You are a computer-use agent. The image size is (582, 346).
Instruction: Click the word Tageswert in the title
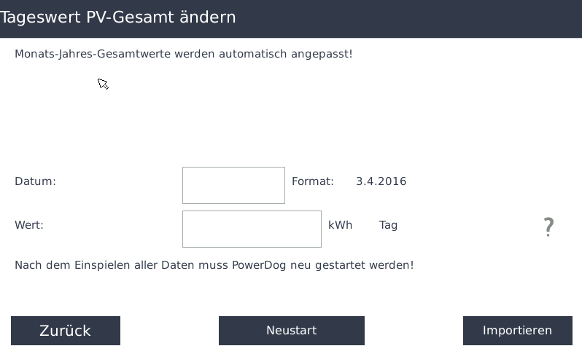(40, 17)
